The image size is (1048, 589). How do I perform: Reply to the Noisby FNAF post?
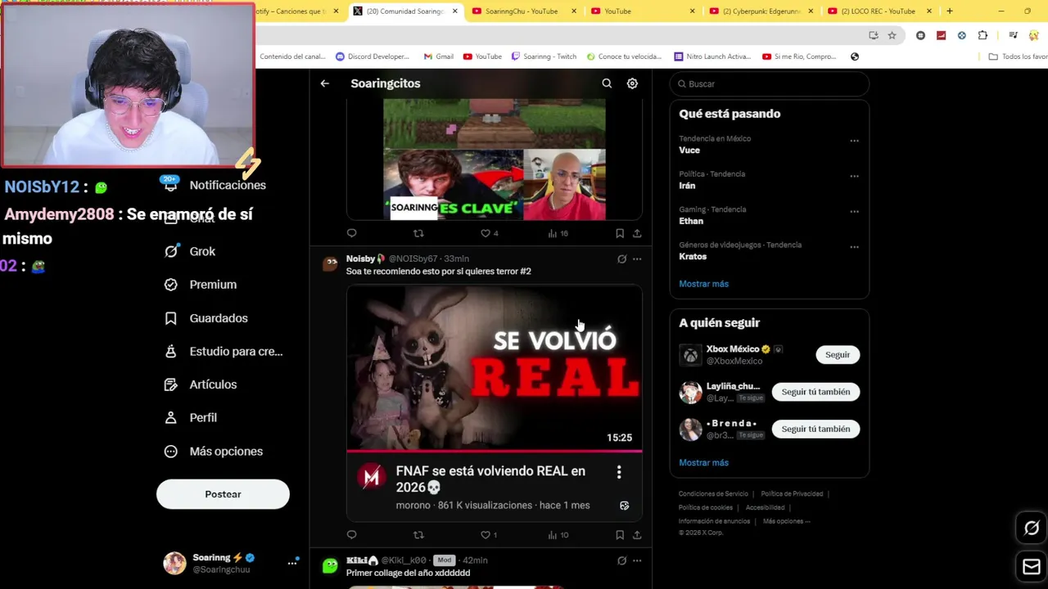tap(352, 535)
